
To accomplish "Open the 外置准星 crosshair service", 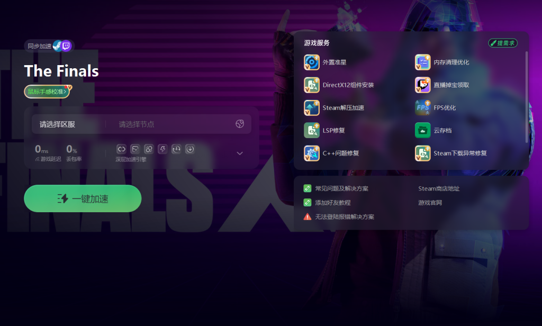I will (x=326, y=62).
